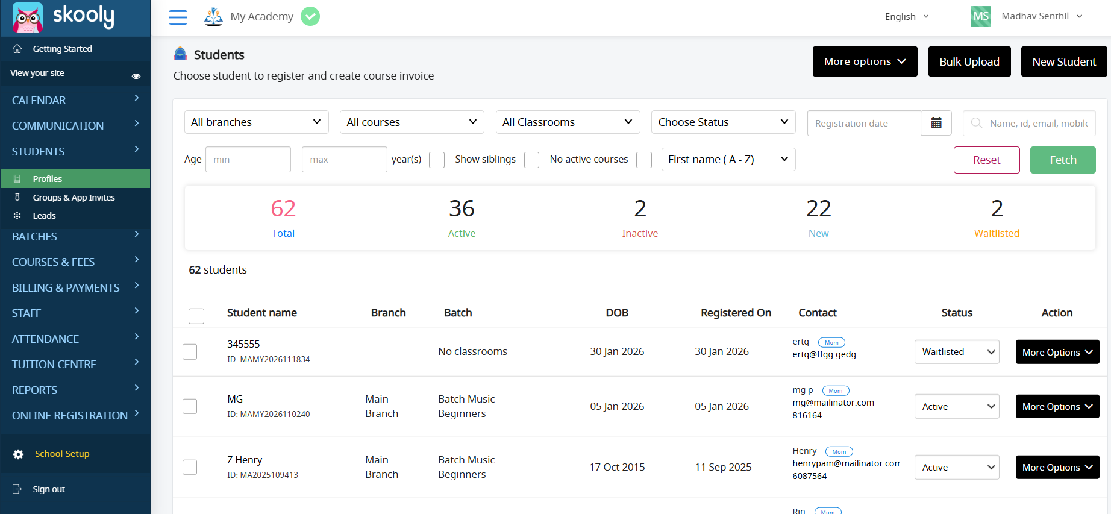The image size is (1111, 514).
Task: Open Groups & App Invites
Action: click(74, 198)
